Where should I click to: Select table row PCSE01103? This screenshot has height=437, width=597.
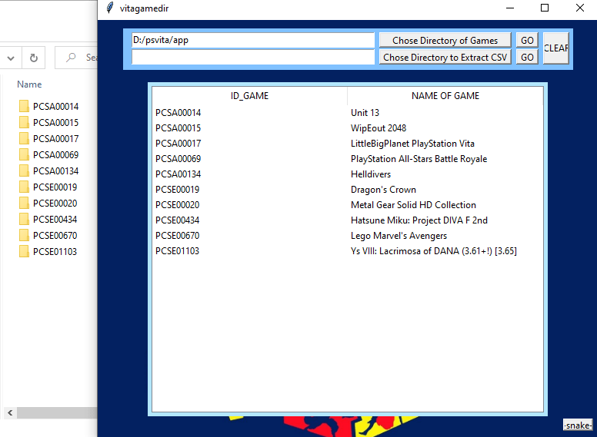click(x=348, y=251)
